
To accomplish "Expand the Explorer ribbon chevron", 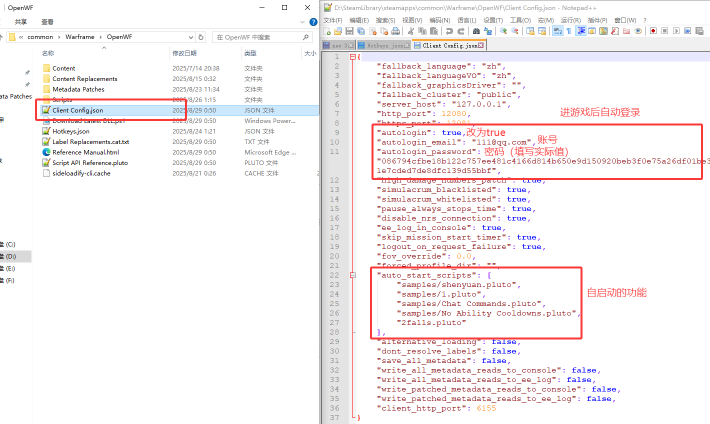I will click(x=302, y=22).
